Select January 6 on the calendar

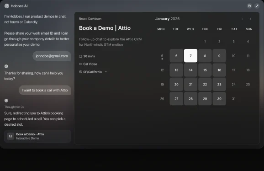[176, 56]
